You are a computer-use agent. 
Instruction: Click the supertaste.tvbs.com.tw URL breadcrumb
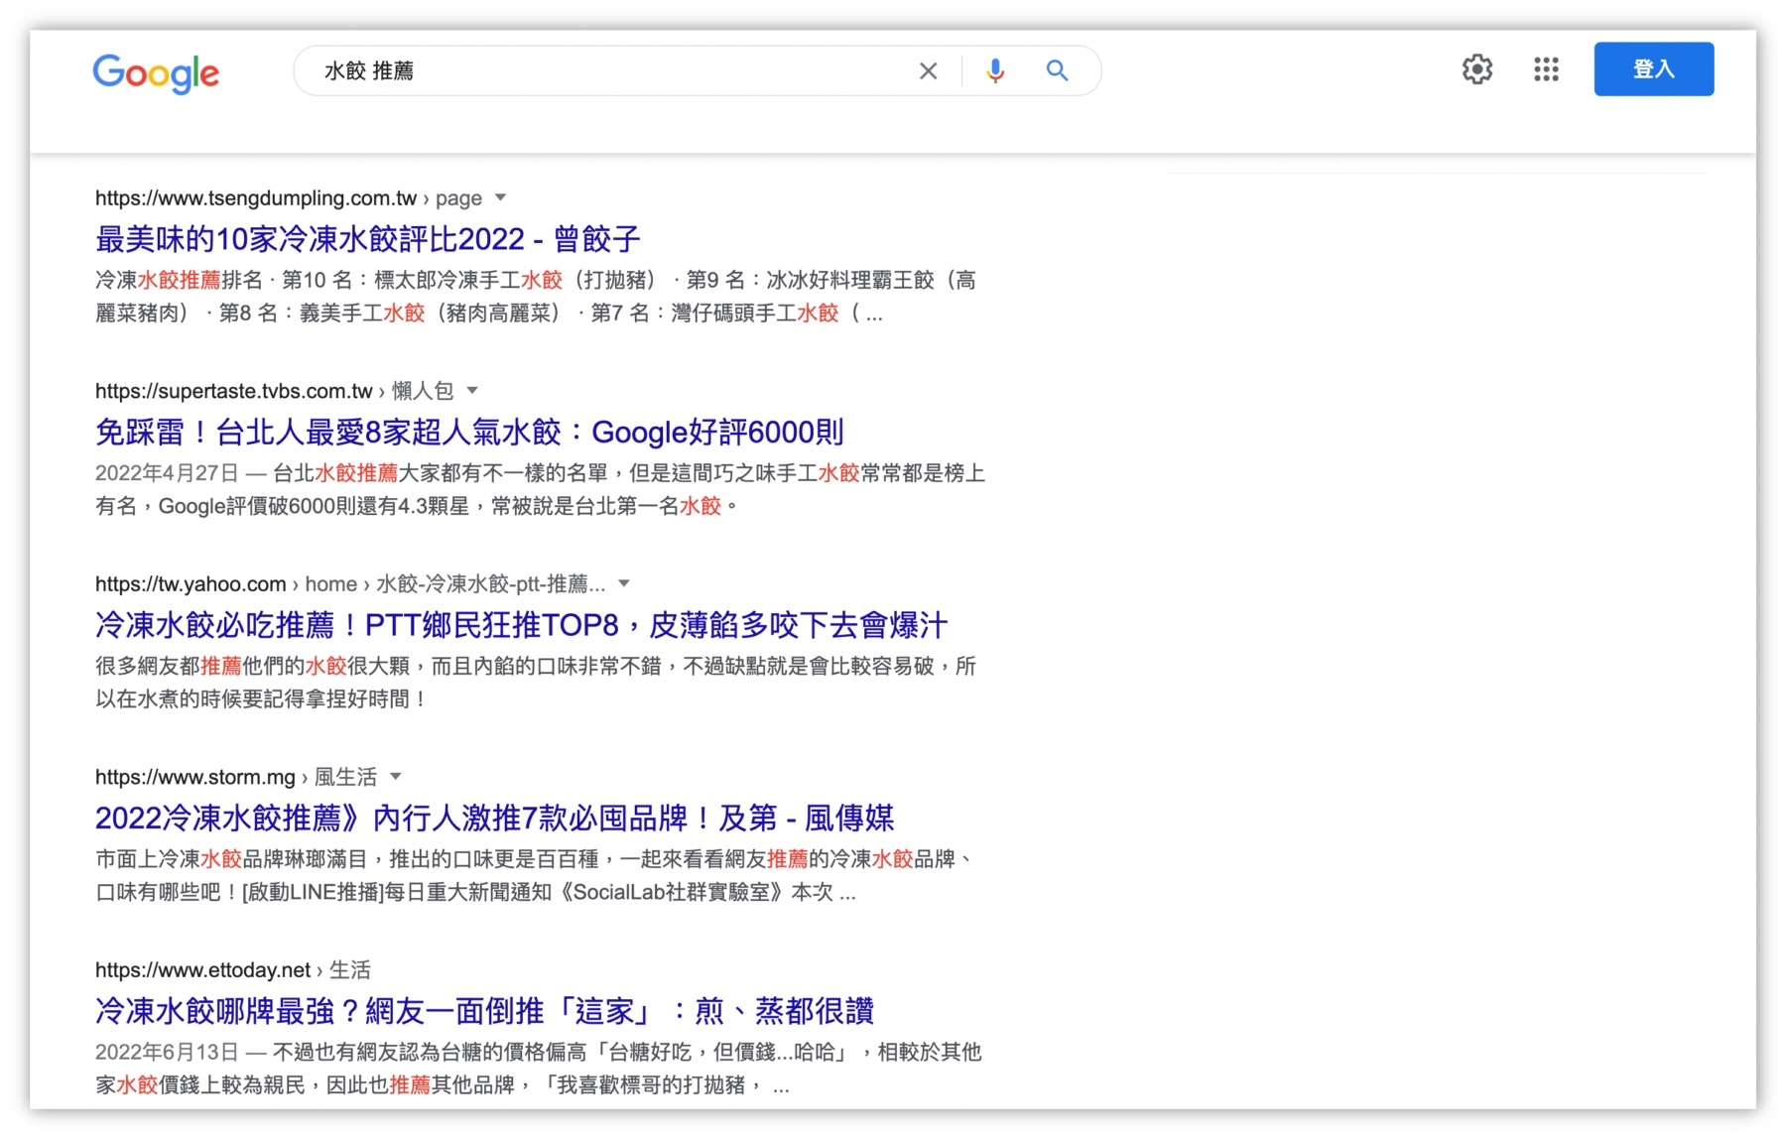[x=234, y=391]
